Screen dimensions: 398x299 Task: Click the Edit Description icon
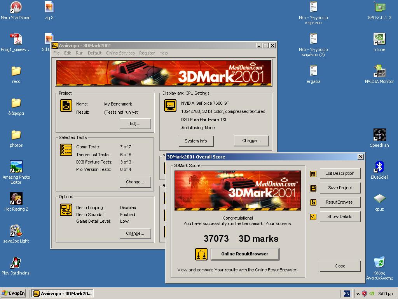(x=313, y=174)
